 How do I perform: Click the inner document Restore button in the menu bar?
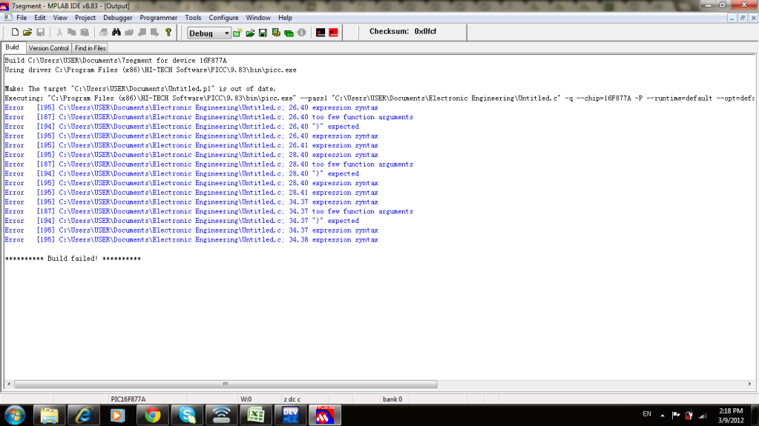[743, 18]
